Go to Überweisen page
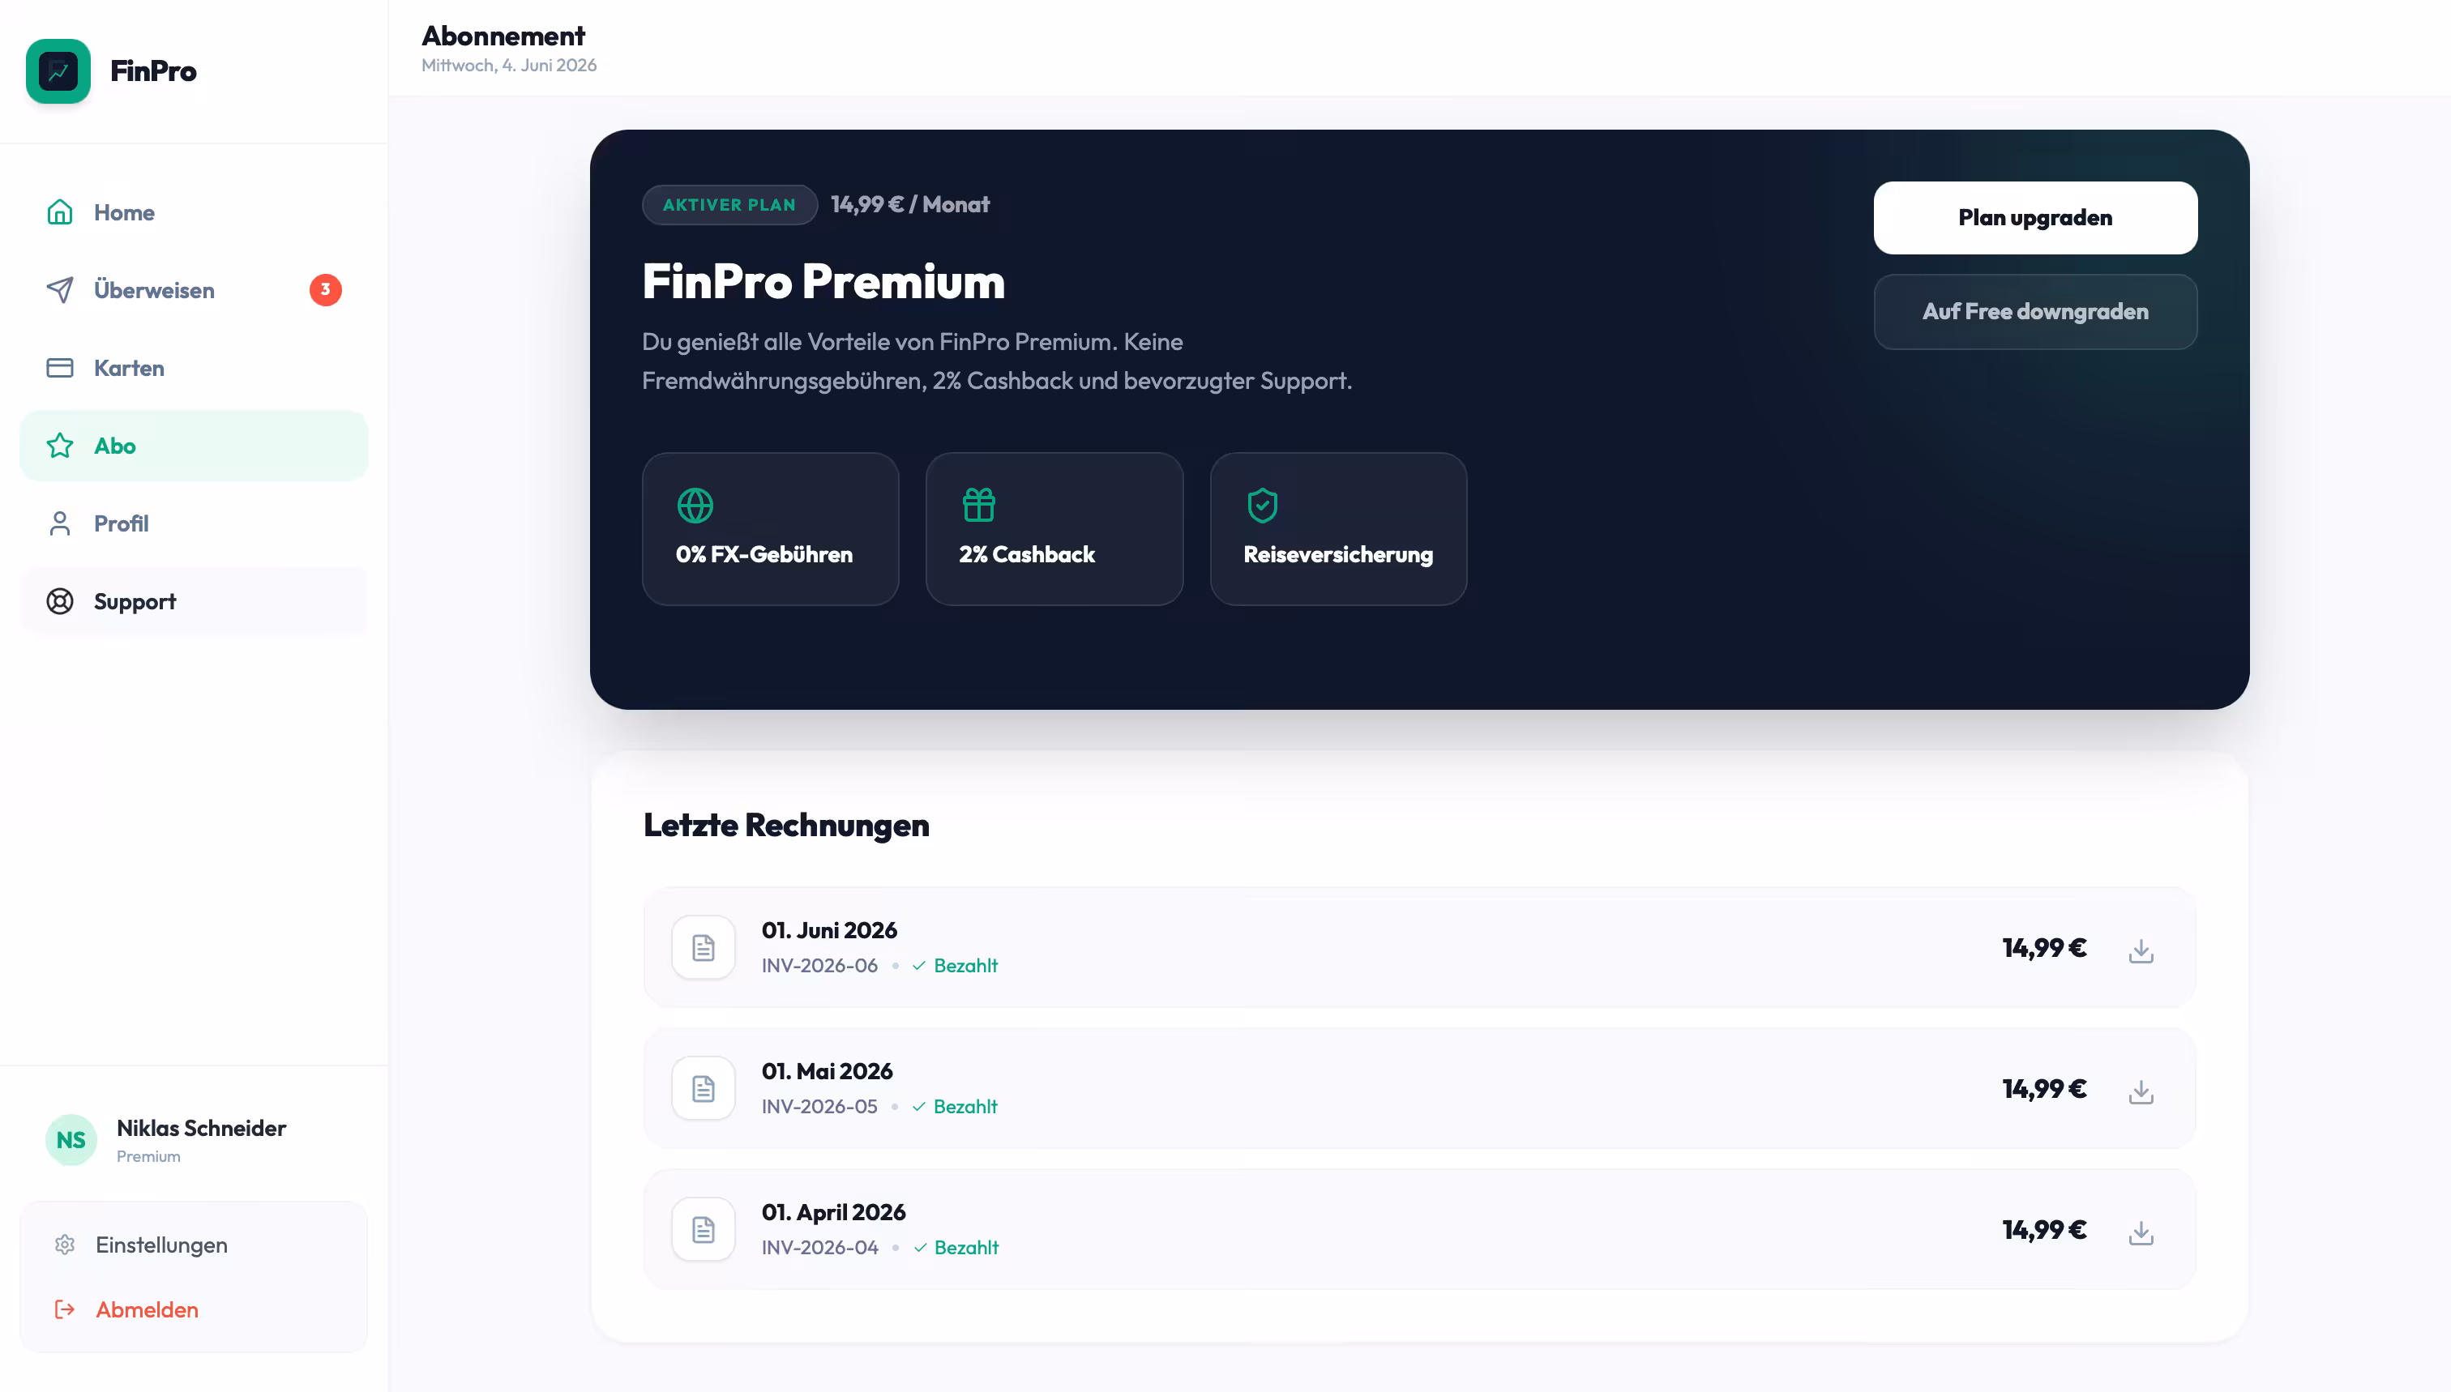The image size is (2451, 1392). [x=193, y=290]
